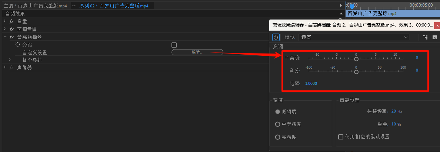Select the 高精度 radio option
The width and height of the screenshot is (440, 152).
pyautogui.click(x=278, y=137)
